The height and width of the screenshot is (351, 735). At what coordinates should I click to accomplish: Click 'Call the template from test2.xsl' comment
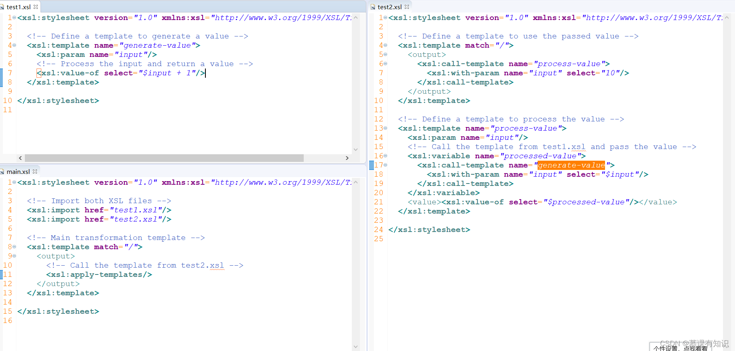pos(145,265)
